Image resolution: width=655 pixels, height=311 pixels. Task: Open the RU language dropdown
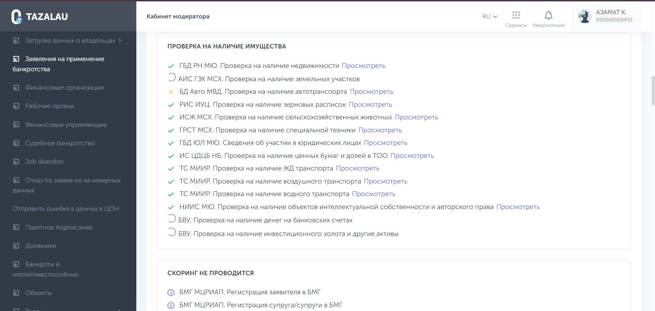point(489,16)
